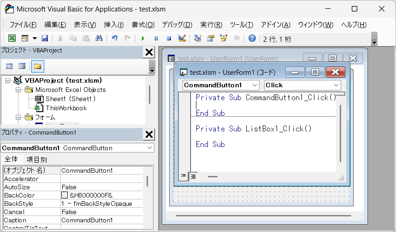Edit the (オブジェクト名) property value

coord(102,170)
